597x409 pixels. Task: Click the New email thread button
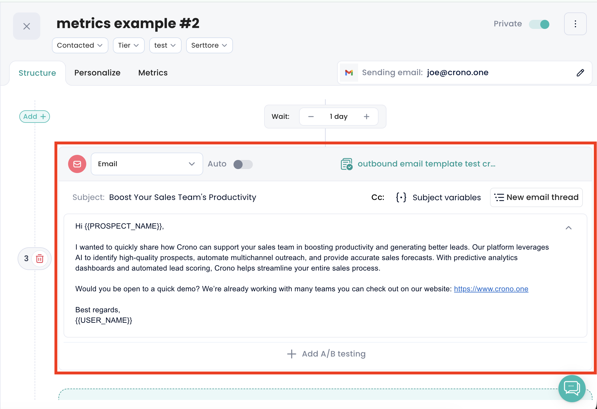[536, 197]
